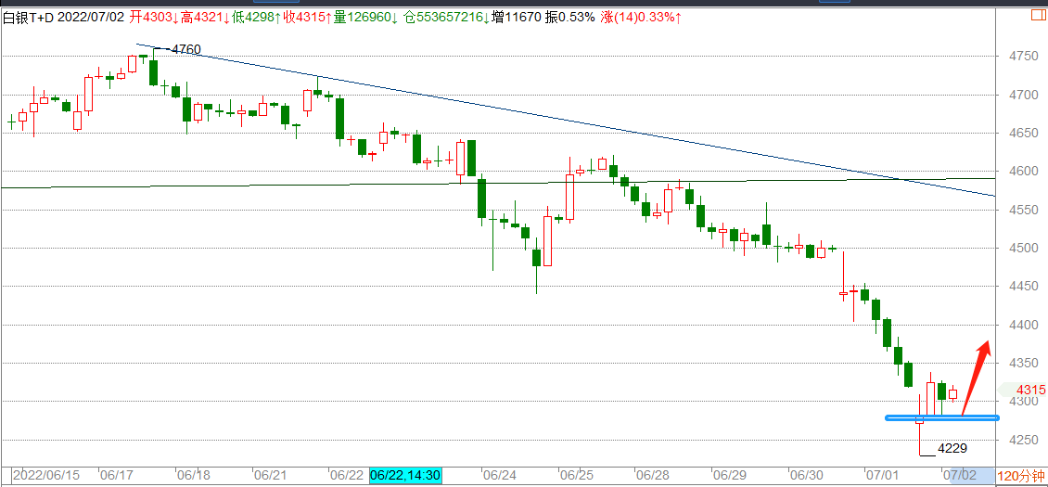Click the 06/25 date on time axis
Viewport: 1048px width, 487px height.
575,476
